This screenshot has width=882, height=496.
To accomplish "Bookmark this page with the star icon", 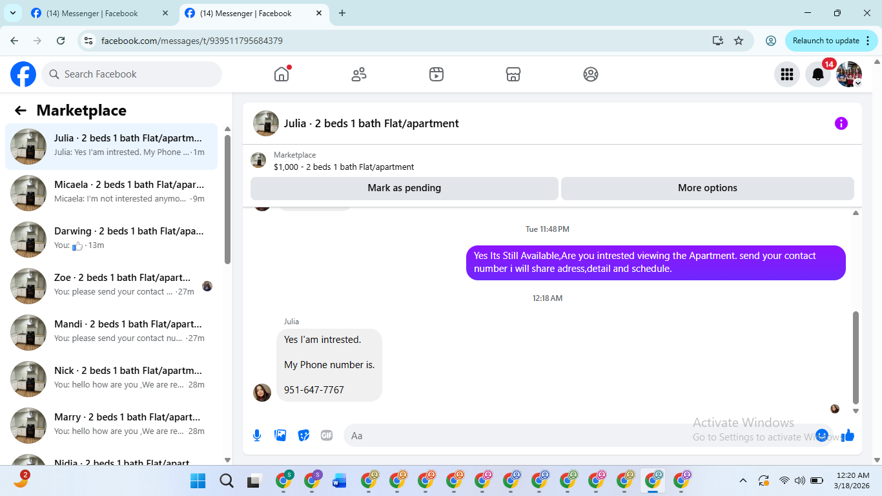I will pyautogui.click(x=739, y=41).
